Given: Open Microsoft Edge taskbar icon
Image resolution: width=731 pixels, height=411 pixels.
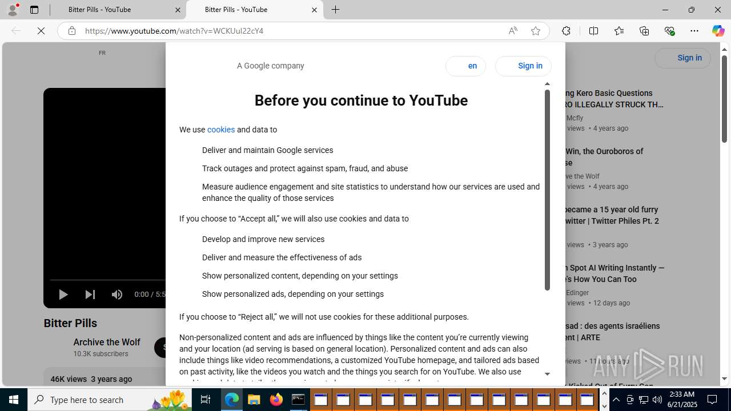Looking at the screenshot, I should [231, 400].
